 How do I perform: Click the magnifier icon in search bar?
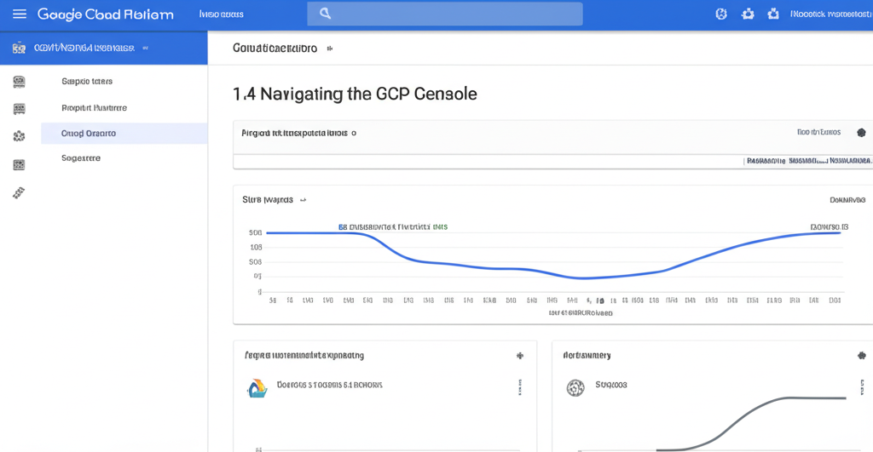[x=326, y=14]
